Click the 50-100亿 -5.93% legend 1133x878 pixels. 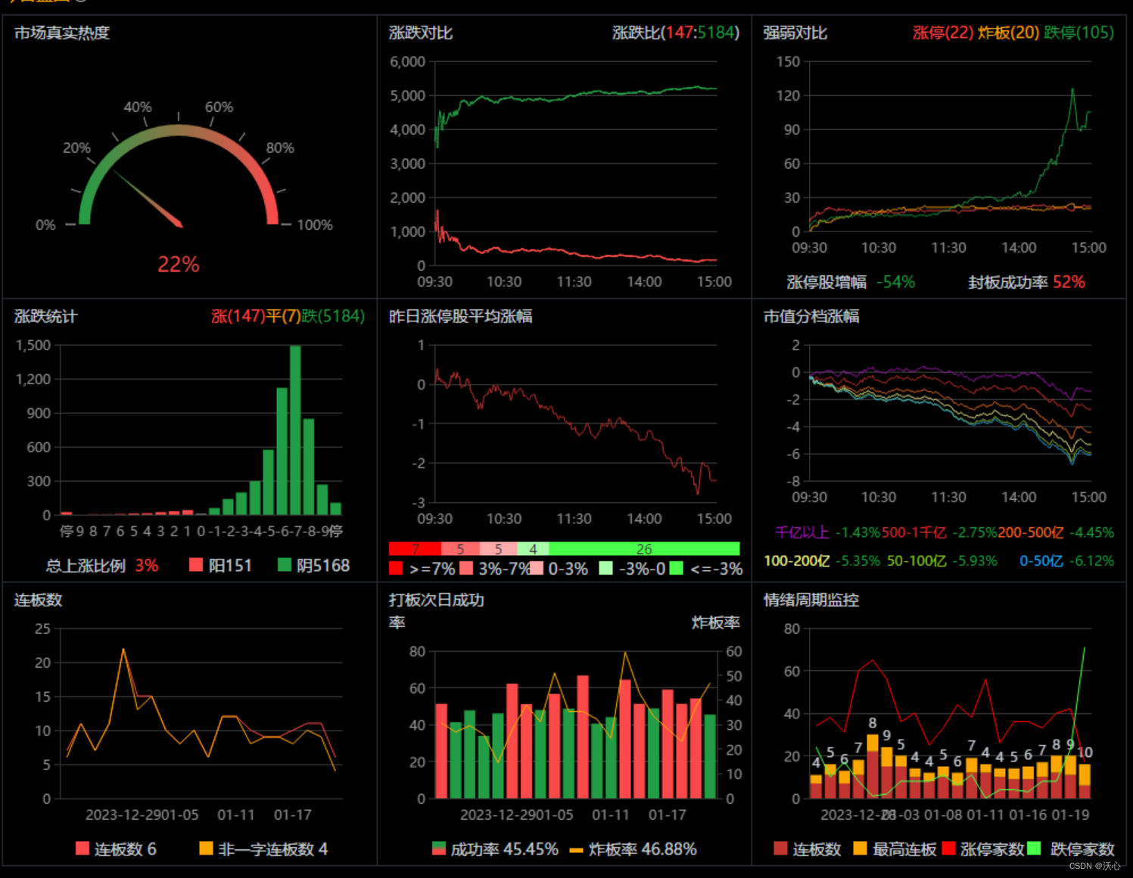point(942,561)
